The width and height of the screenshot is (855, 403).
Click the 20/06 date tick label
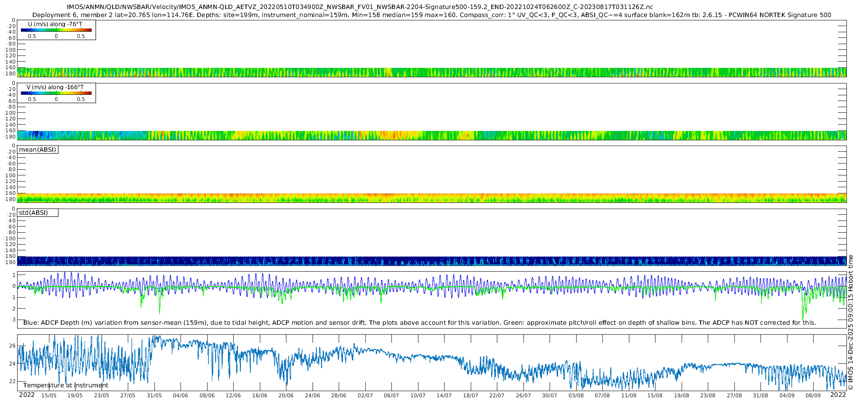285,395
